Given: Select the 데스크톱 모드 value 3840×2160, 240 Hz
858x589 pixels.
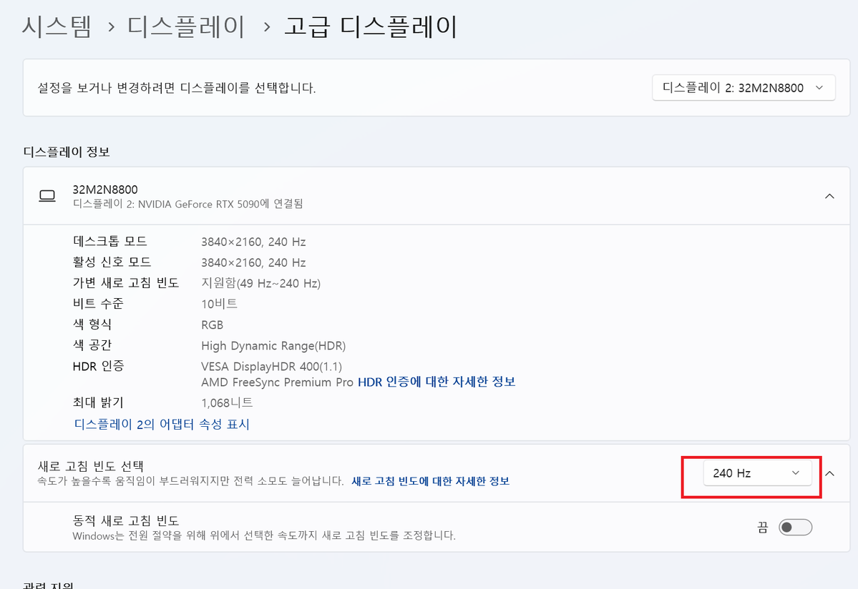Looking at the screenshot, I should tap(253, 242).
